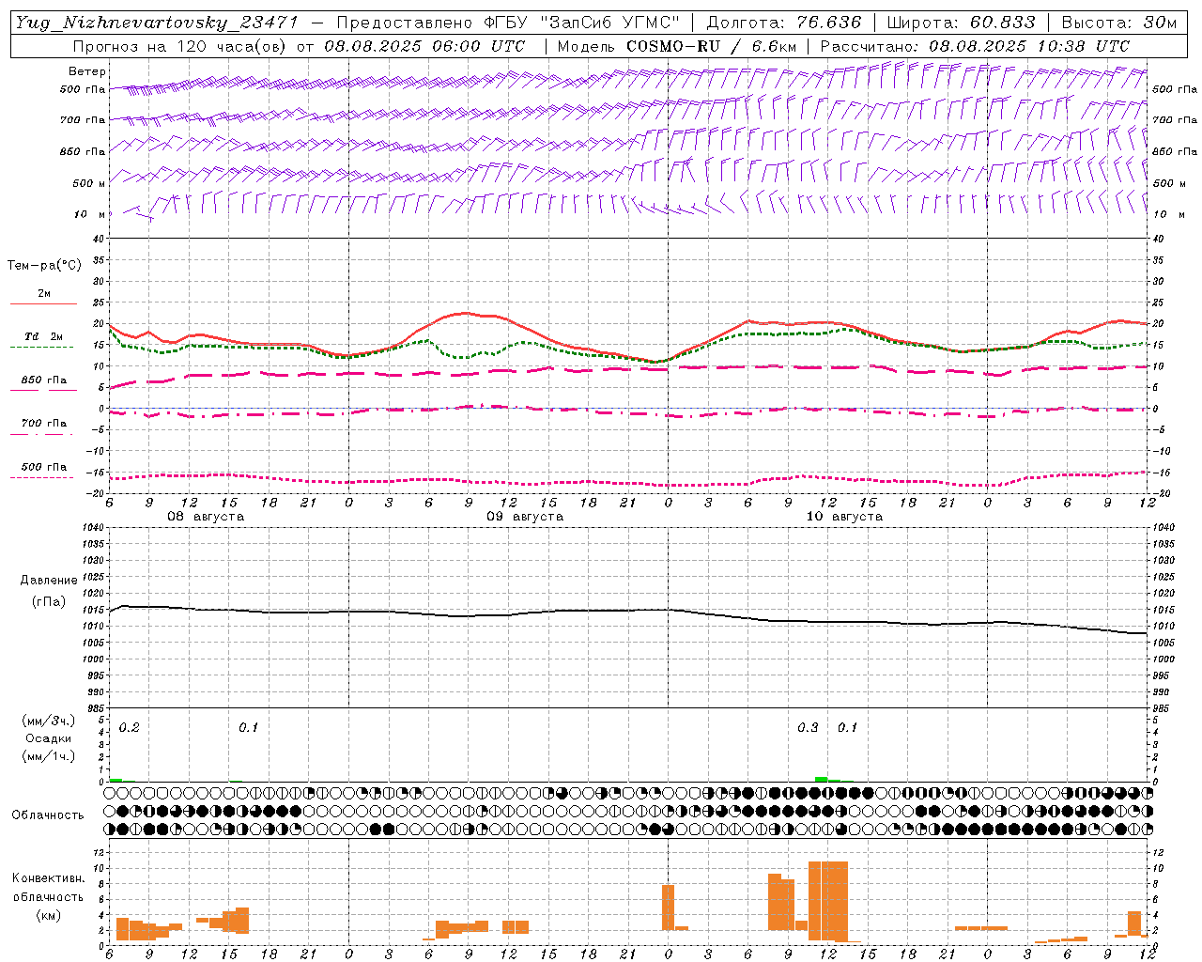Click the (мм/3ч.) precipitation unit label

pos(49,721)
